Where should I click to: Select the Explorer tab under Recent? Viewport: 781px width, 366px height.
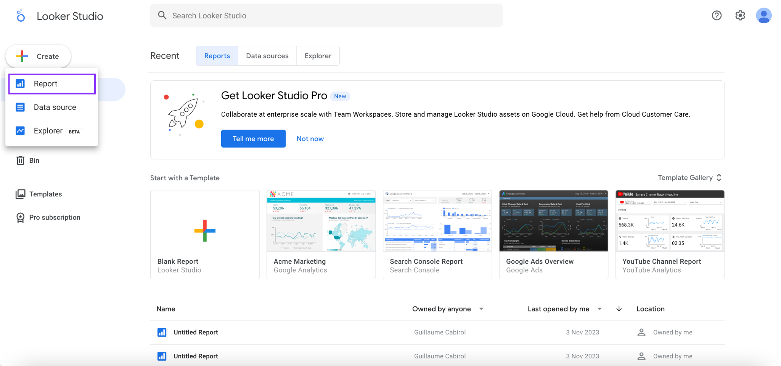[318, 56]
